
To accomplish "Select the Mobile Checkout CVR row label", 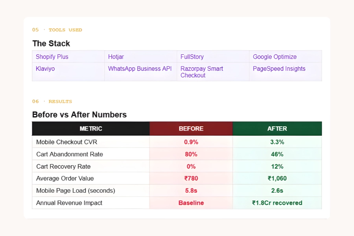I will (66, 142).
